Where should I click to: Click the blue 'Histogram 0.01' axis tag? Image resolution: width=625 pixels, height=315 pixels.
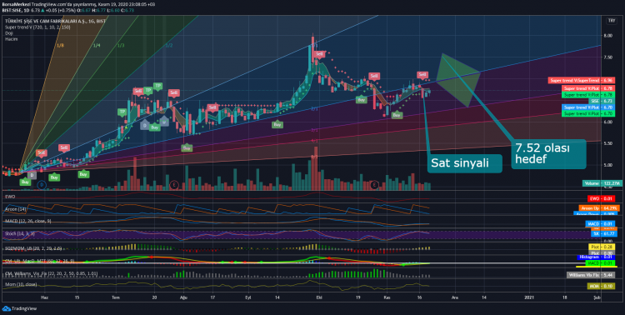[596, 257]
